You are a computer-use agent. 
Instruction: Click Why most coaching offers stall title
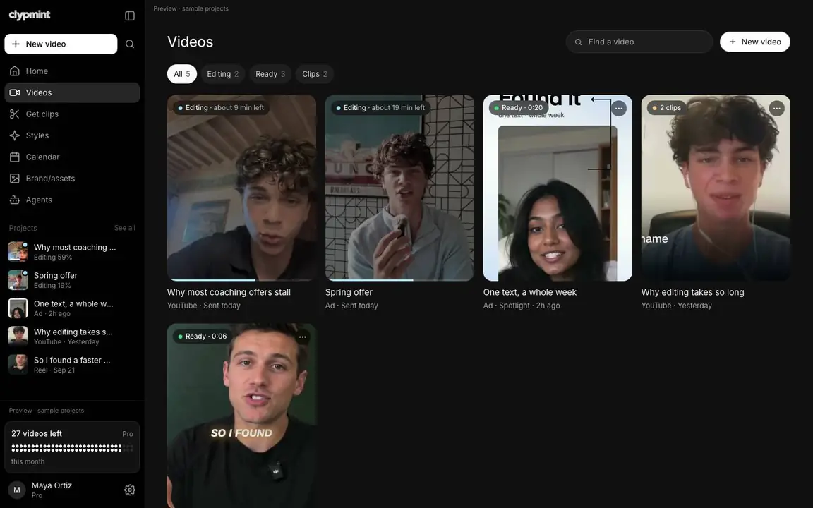pyautogui.click(x=229, y=292)
